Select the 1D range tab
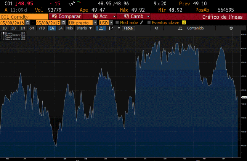Image resolution: width=247 pixels, height=161 pixels. [x=5, y=28]
